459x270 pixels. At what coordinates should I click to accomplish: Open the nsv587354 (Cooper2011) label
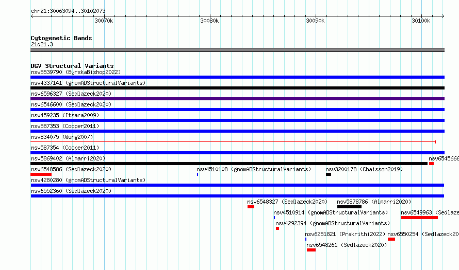65,148
